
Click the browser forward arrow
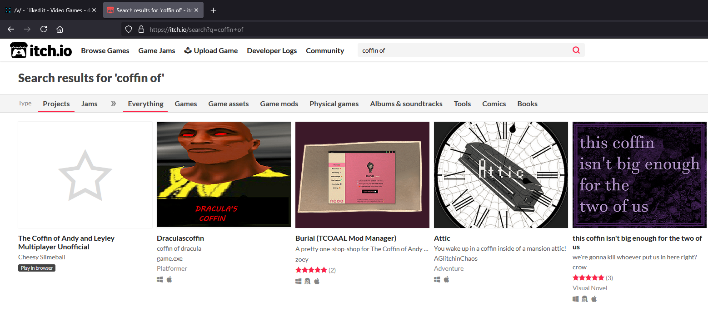point(27,29)
